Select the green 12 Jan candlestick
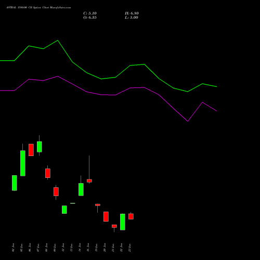Image resolution: width=260 pixels, height=260 pixels. 64,210
